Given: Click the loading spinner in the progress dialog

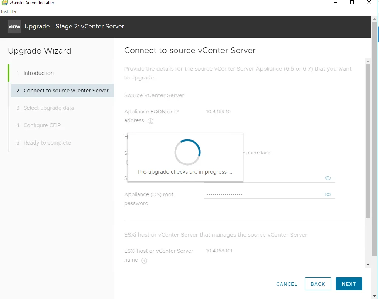Looking at the screenshot, I should 187,152.
